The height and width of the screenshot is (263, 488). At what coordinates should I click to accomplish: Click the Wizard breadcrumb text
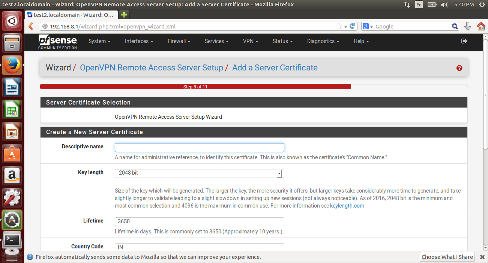click(58, 68)
